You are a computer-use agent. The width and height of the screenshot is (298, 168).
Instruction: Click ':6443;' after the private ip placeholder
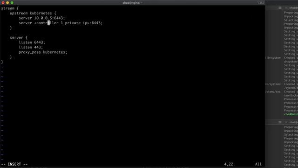click(x=96, y=23)
